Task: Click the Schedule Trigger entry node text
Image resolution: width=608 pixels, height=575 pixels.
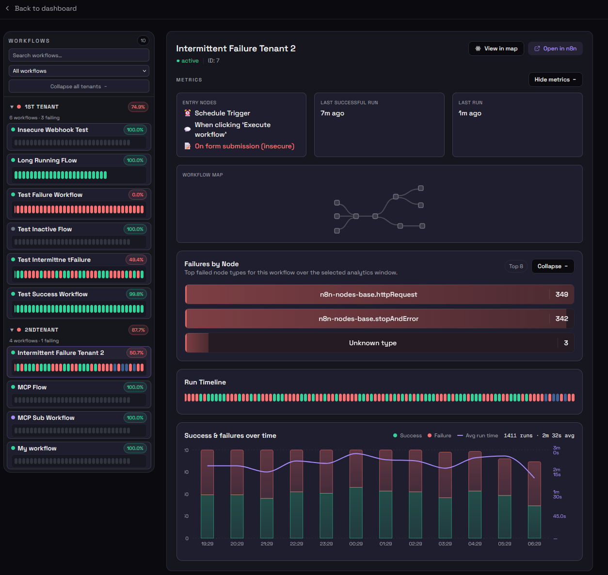Action: pyautogui.click(x=223, y=113)
